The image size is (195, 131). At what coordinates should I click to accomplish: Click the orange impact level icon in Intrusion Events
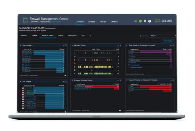pos(75,63)
